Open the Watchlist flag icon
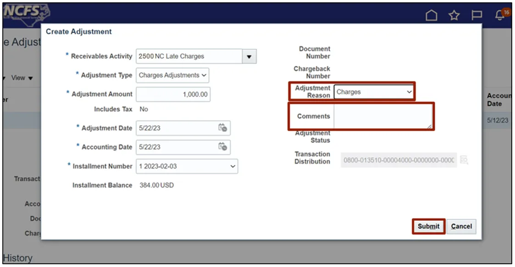Viewport: 515px width, 267px height. point(476,15)
